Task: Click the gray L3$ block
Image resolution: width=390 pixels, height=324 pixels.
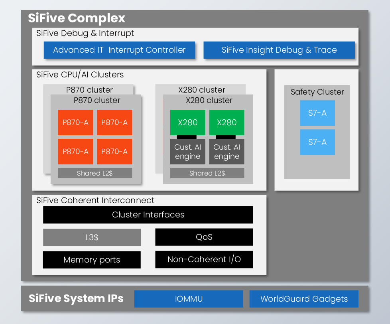Action: (x=92, y=237)
